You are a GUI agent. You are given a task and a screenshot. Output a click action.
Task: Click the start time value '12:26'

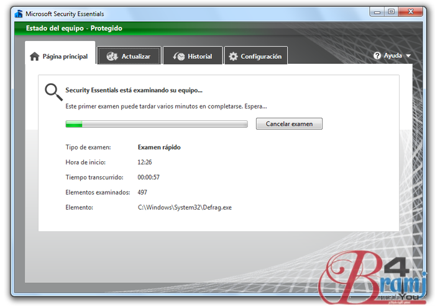(145, 162)
